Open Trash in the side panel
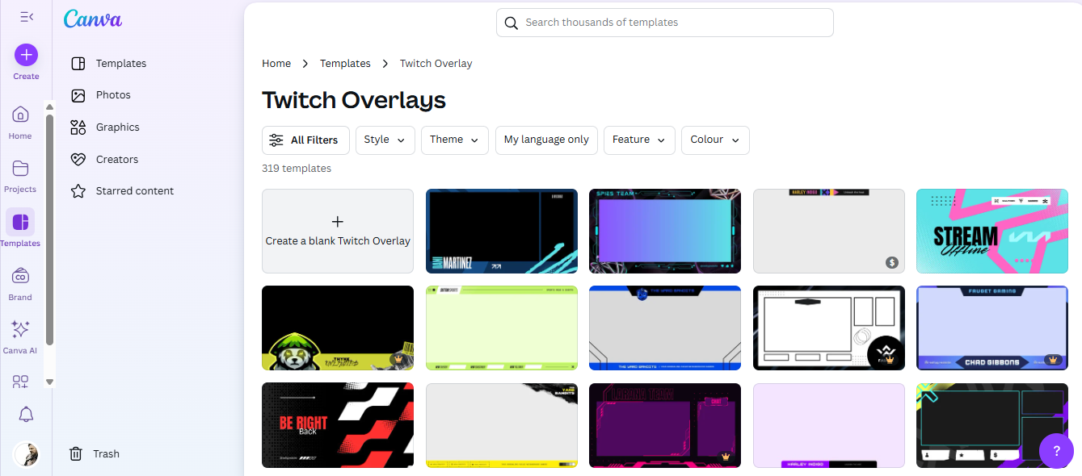The height and width of the screenshot is (476, 1082). [95, 454]
